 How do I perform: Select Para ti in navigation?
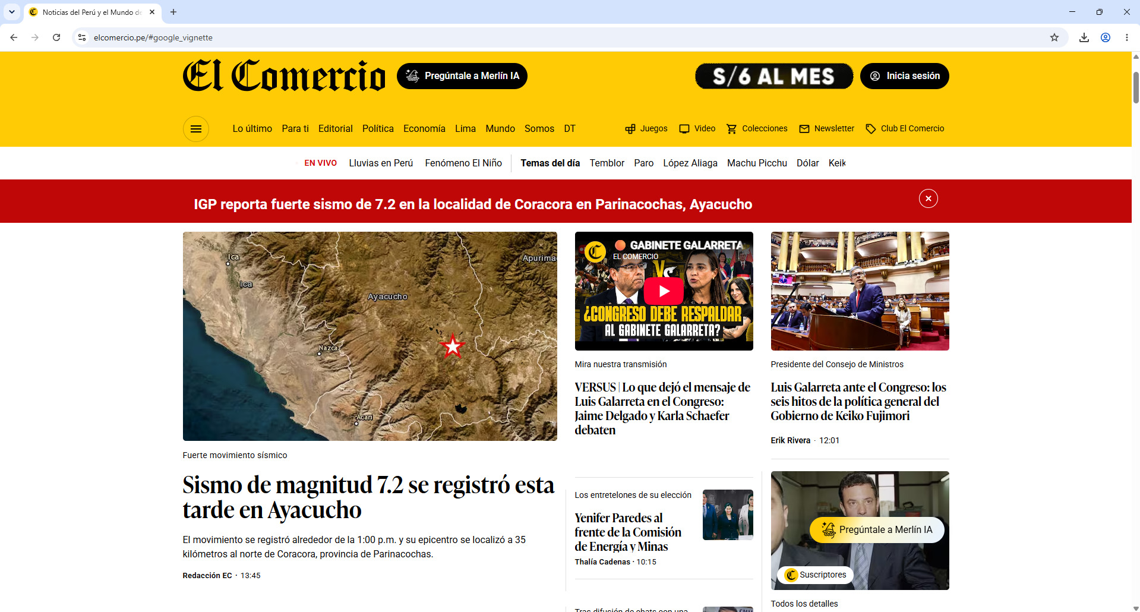pos(295,129)
